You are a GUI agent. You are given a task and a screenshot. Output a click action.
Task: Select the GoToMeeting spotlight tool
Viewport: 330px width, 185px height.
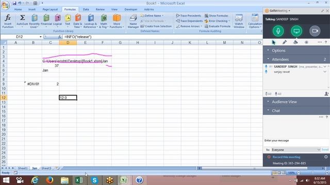[x=306, y=42]
